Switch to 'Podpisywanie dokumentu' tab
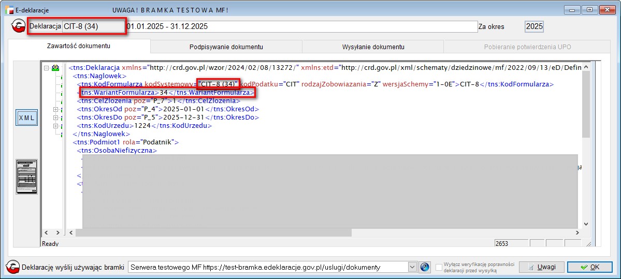Screen dimensions: 621x279 [226, 47]
